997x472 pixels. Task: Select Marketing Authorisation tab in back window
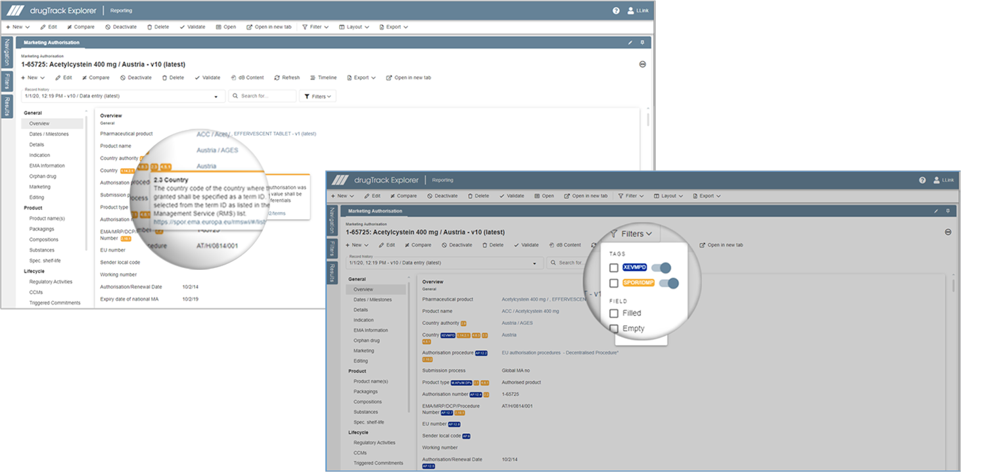(x=51, y=43)
